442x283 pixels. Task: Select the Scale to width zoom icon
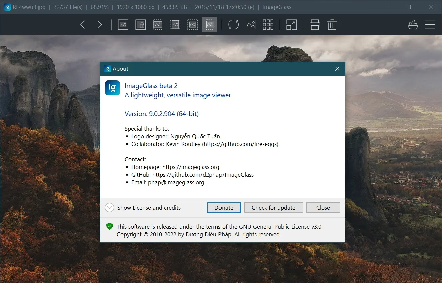click(x=158, y=25)
